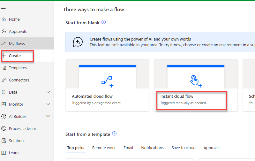The image size is (255, 161).
Task: Click 'Three ways to make a flow' heading
Action: click(x=94, y=10)
